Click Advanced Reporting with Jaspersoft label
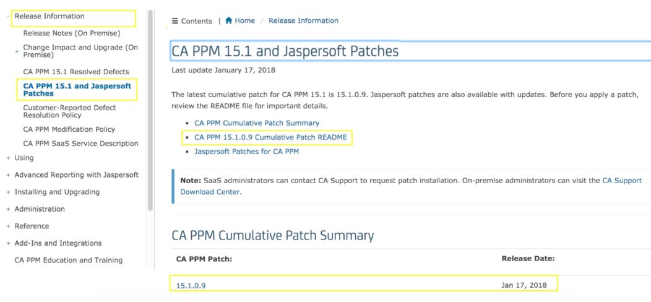 [77, 175]
